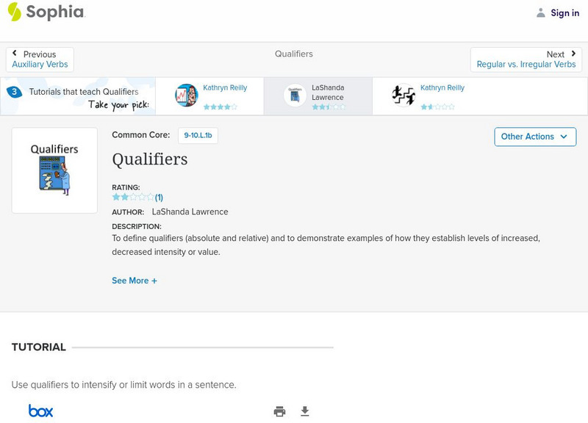Image resolution: width=588 pixels, height=423 pixels.
Task: Click the tutorial count badge showing 3
Action: (14, 92)
